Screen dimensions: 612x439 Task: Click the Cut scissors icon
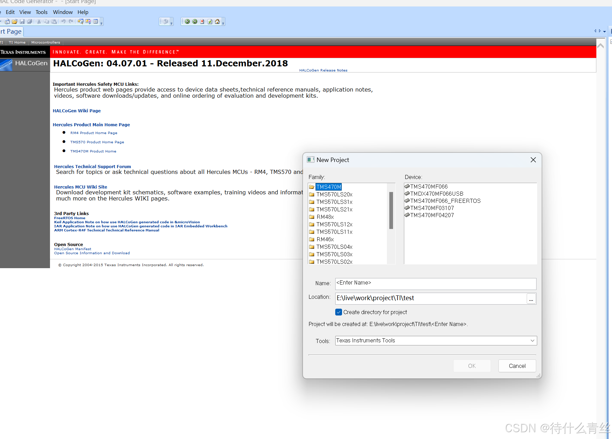39,21
